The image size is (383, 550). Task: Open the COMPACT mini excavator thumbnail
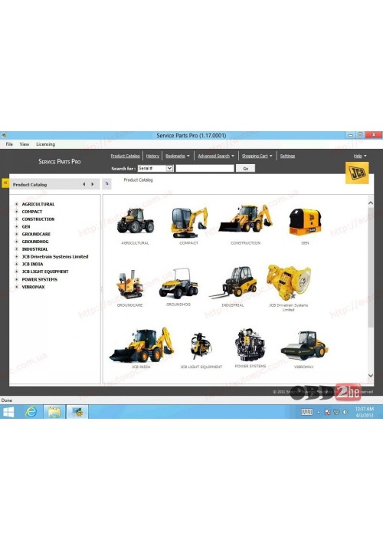(x=189, y=222)
